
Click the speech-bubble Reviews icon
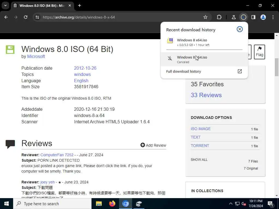pyautogui.click(x=10, y=144)
